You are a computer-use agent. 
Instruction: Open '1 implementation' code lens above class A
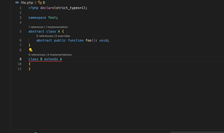57,27
